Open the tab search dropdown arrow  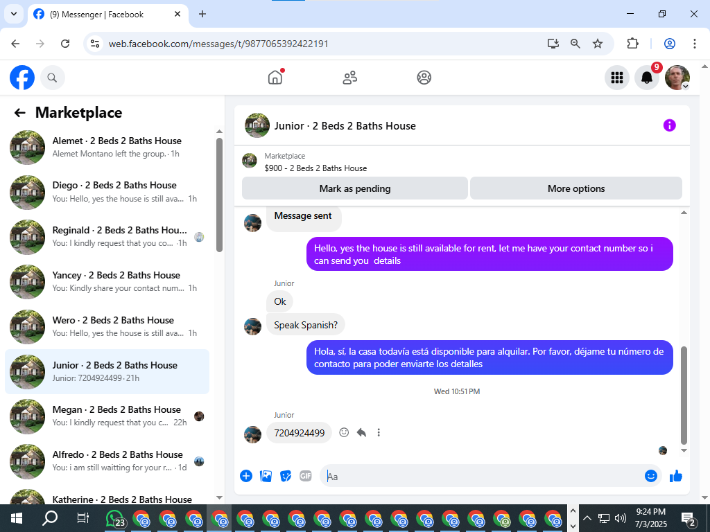pyautogui.click(x=14, y=14)
